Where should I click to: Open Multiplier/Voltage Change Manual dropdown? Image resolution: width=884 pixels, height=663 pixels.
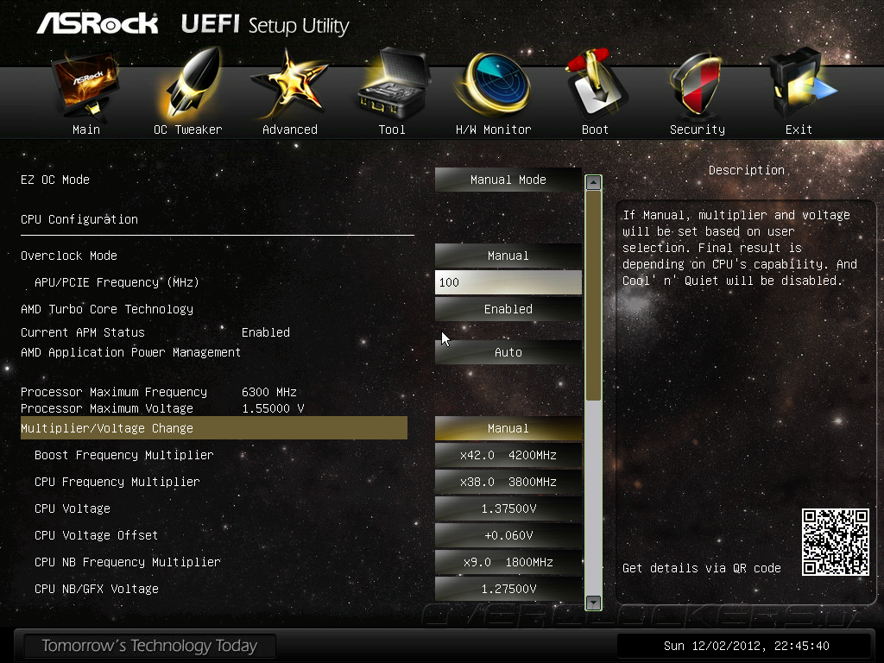pyautogui.click(x=508, y=428)
